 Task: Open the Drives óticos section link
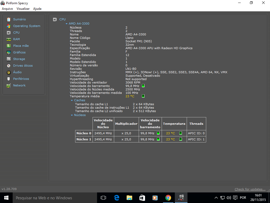pyautogui.click(x=23, y=66)
